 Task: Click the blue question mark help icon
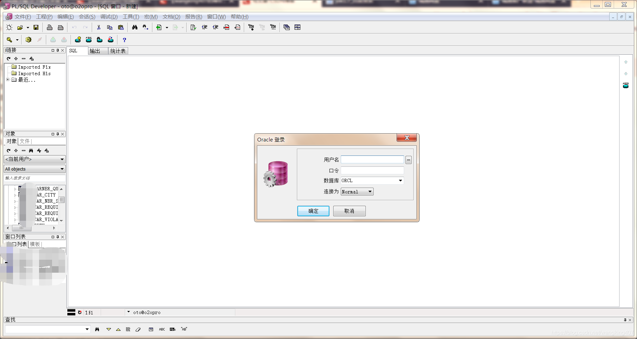pos(124,40)
